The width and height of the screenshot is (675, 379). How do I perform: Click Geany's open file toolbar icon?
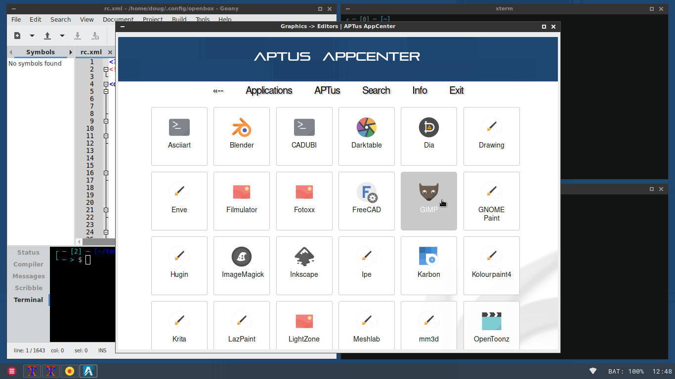pyautogui.click(x=47, y=36)
